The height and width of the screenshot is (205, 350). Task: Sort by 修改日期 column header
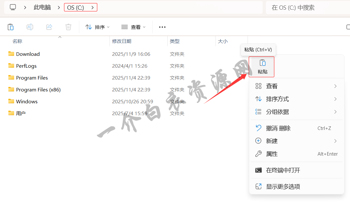[x=122, y=41]
